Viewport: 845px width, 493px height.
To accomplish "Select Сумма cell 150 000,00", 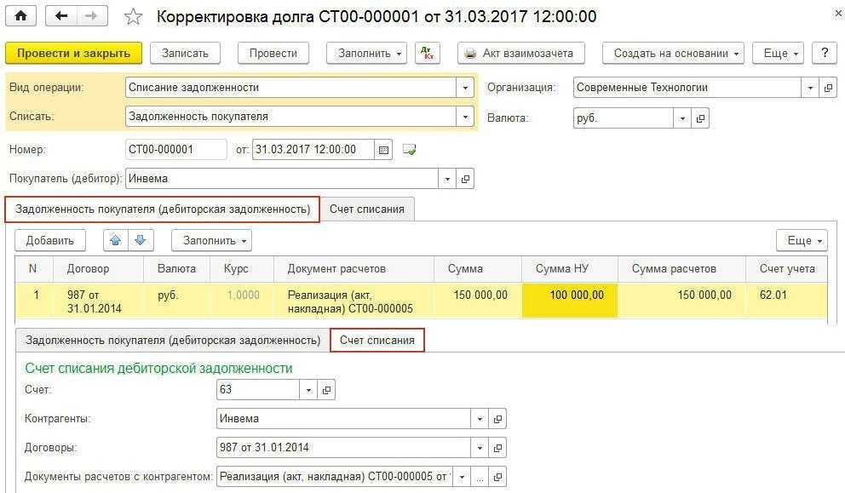I will (x=478, y=301).
